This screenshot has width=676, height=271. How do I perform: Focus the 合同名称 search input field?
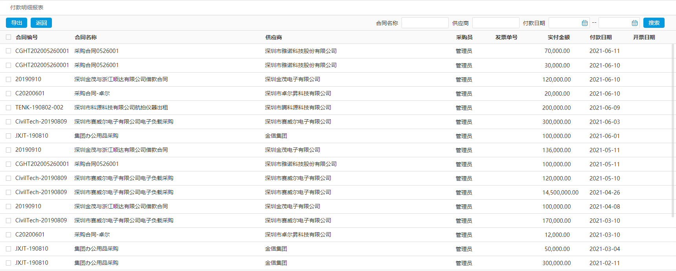(x=425, y=23)
